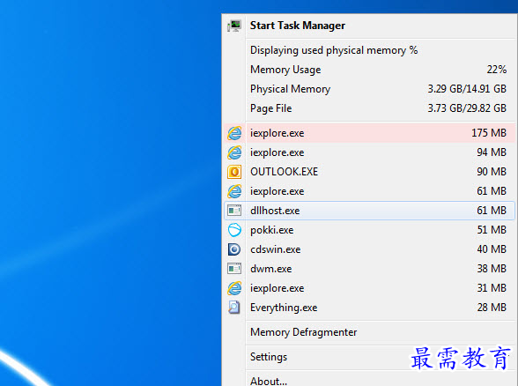This screenshot has width=518, height=386.
Task: Click the 38 MB memory value
Action: (x=492, y=268)
